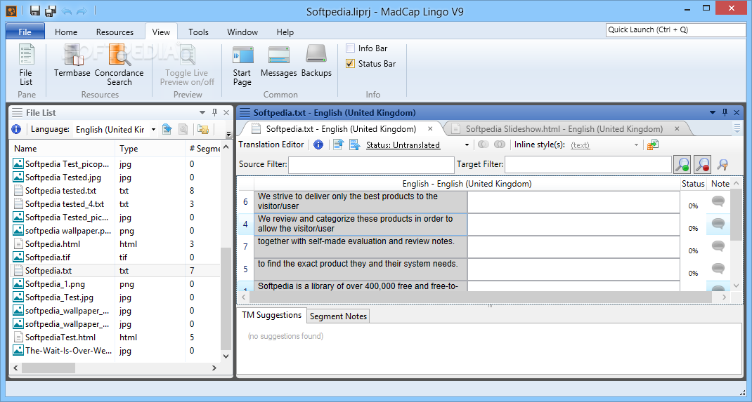
Task: Open File List panel options arrow
Action: click(202, 112)
